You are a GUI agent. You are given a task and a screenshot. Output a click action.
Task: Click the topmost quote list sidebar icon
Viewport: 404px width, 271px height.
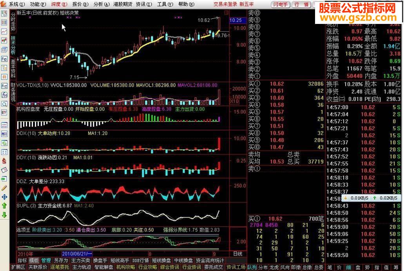pos(4,14)
